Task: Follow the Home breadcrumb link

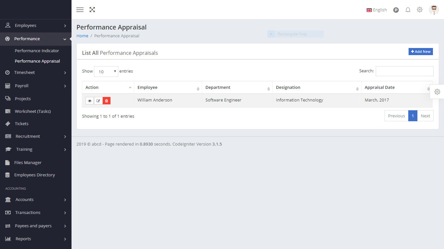Action: (x=82, y=36)
